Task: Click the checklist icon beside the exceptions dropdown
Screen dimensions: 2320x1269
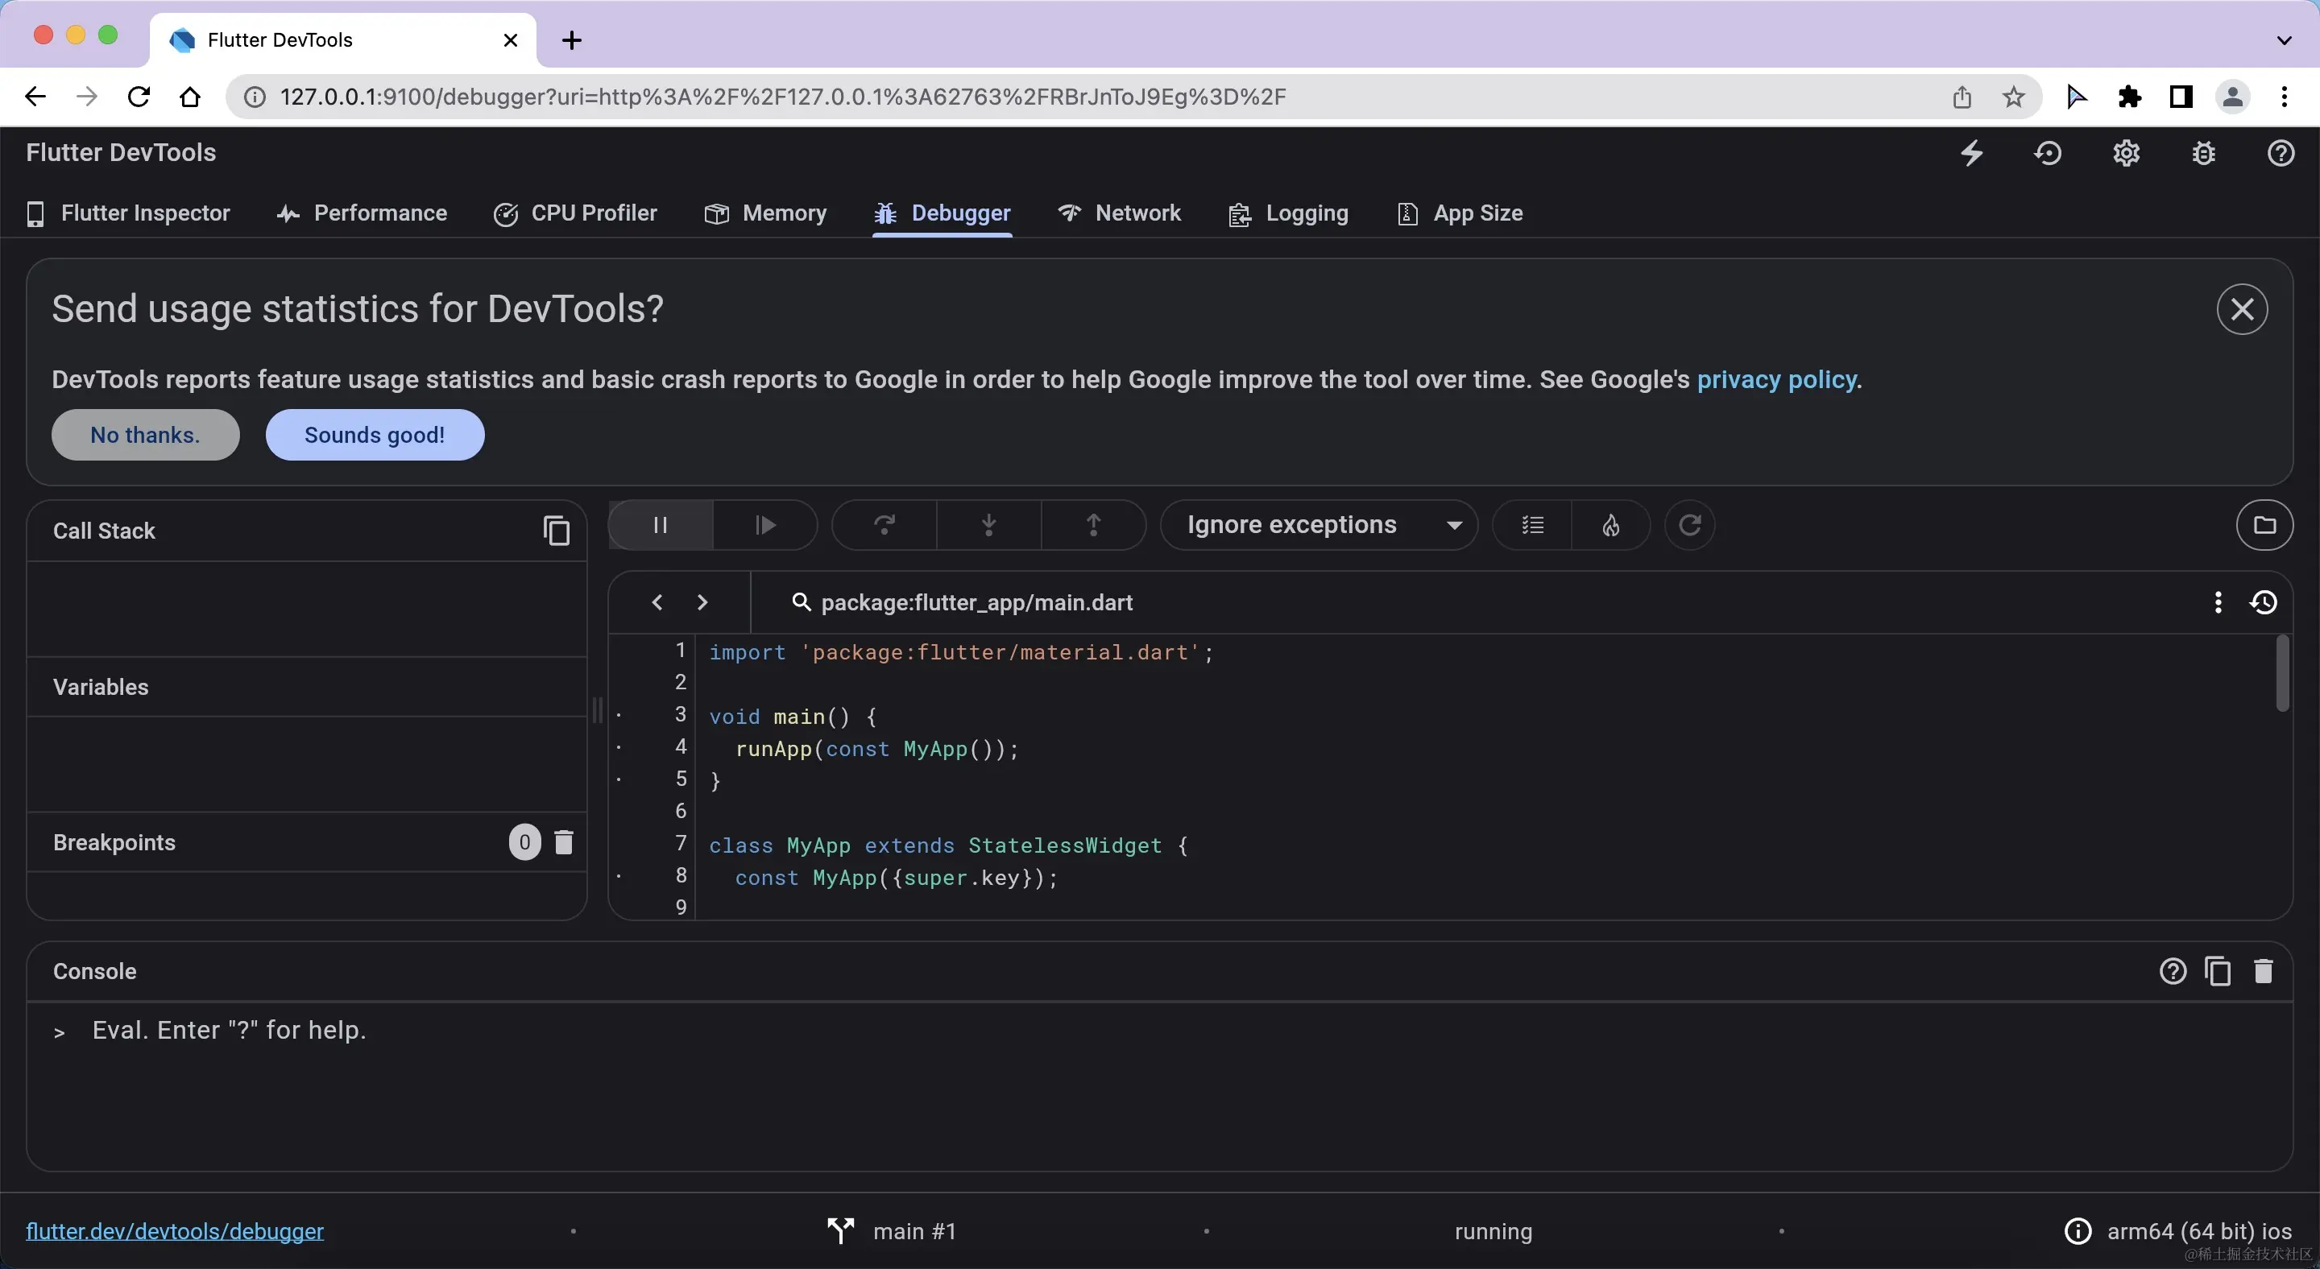Action: pos(1532,525)
